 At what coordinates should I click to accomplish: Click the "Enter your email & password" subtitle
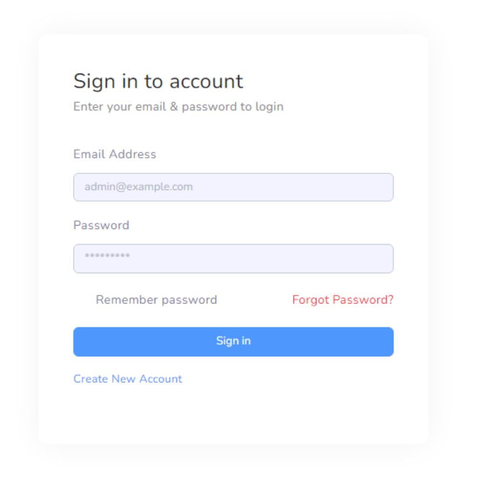tap(178, 106)
